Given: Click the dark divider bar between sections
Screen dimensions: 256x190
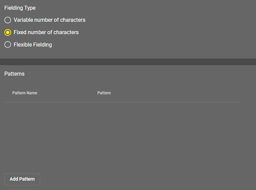Looking at the screenshot, I should click(128, 62).
